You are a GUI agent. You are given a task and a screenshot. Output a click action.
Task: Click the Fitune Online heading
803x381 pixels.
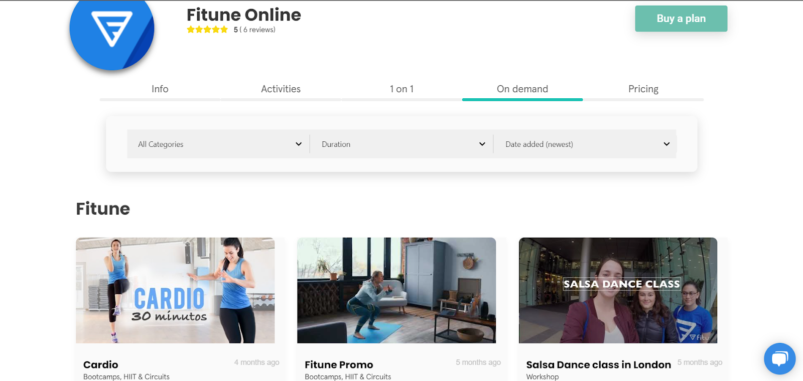pos(244,15)
